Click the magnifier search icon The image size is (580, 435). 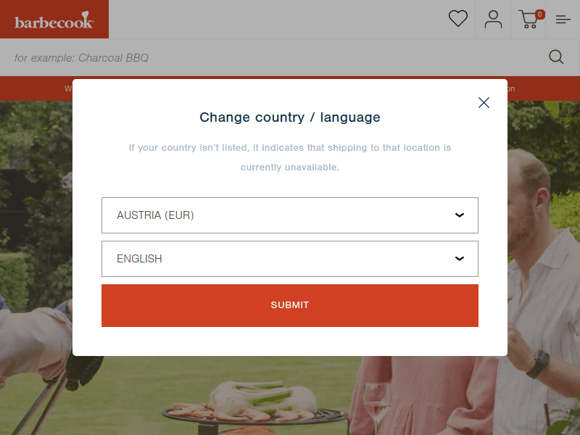click(555, 57)
